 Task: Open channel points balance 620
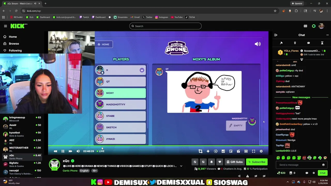281,173
